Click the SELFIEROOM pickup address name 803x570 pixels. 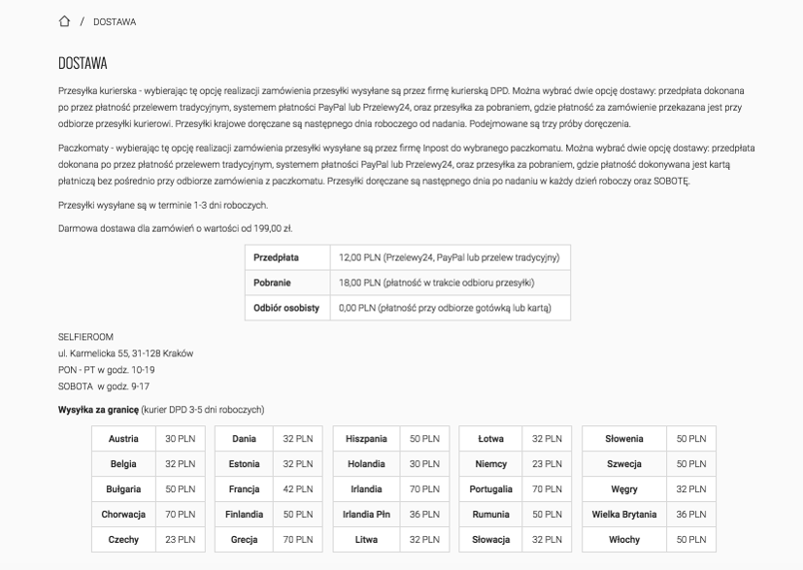(x=85, y=338)
